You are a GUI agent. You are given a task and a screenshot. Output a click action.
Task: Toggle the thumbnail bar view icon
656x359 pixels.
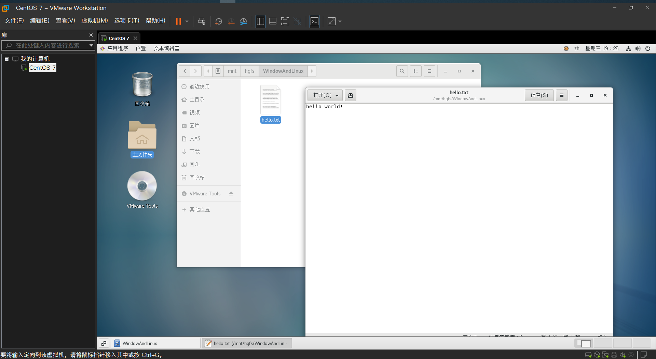[x=273, y=21]
